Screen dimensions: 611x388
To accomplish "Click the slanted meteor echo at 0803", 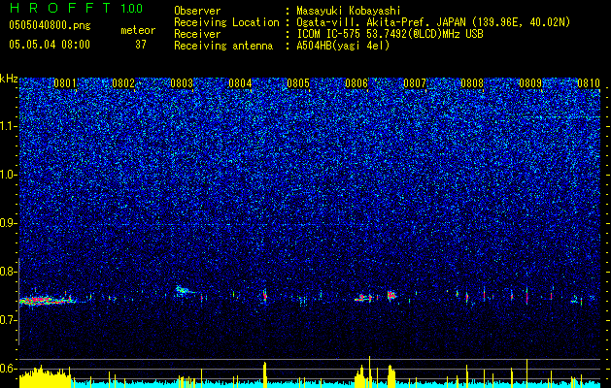I will click(x=187, y=290).
